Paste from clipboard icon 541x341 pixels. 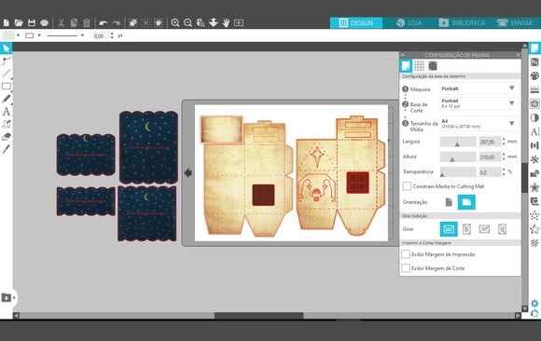pyautogui.click(x=87, y=22)
